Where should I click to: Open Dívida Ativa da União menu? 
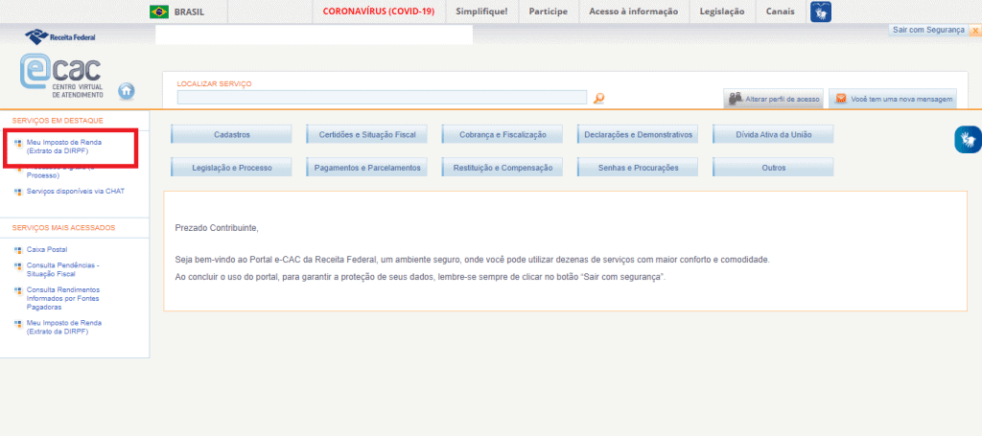(x=774, y=134)
